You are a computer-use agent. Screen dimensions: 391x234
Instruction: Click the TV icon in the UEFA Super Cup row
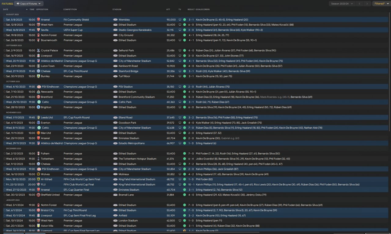pos(180,30)
